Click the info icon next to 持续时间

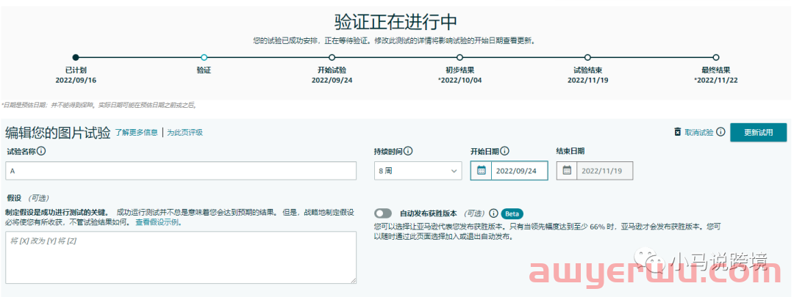408,152
